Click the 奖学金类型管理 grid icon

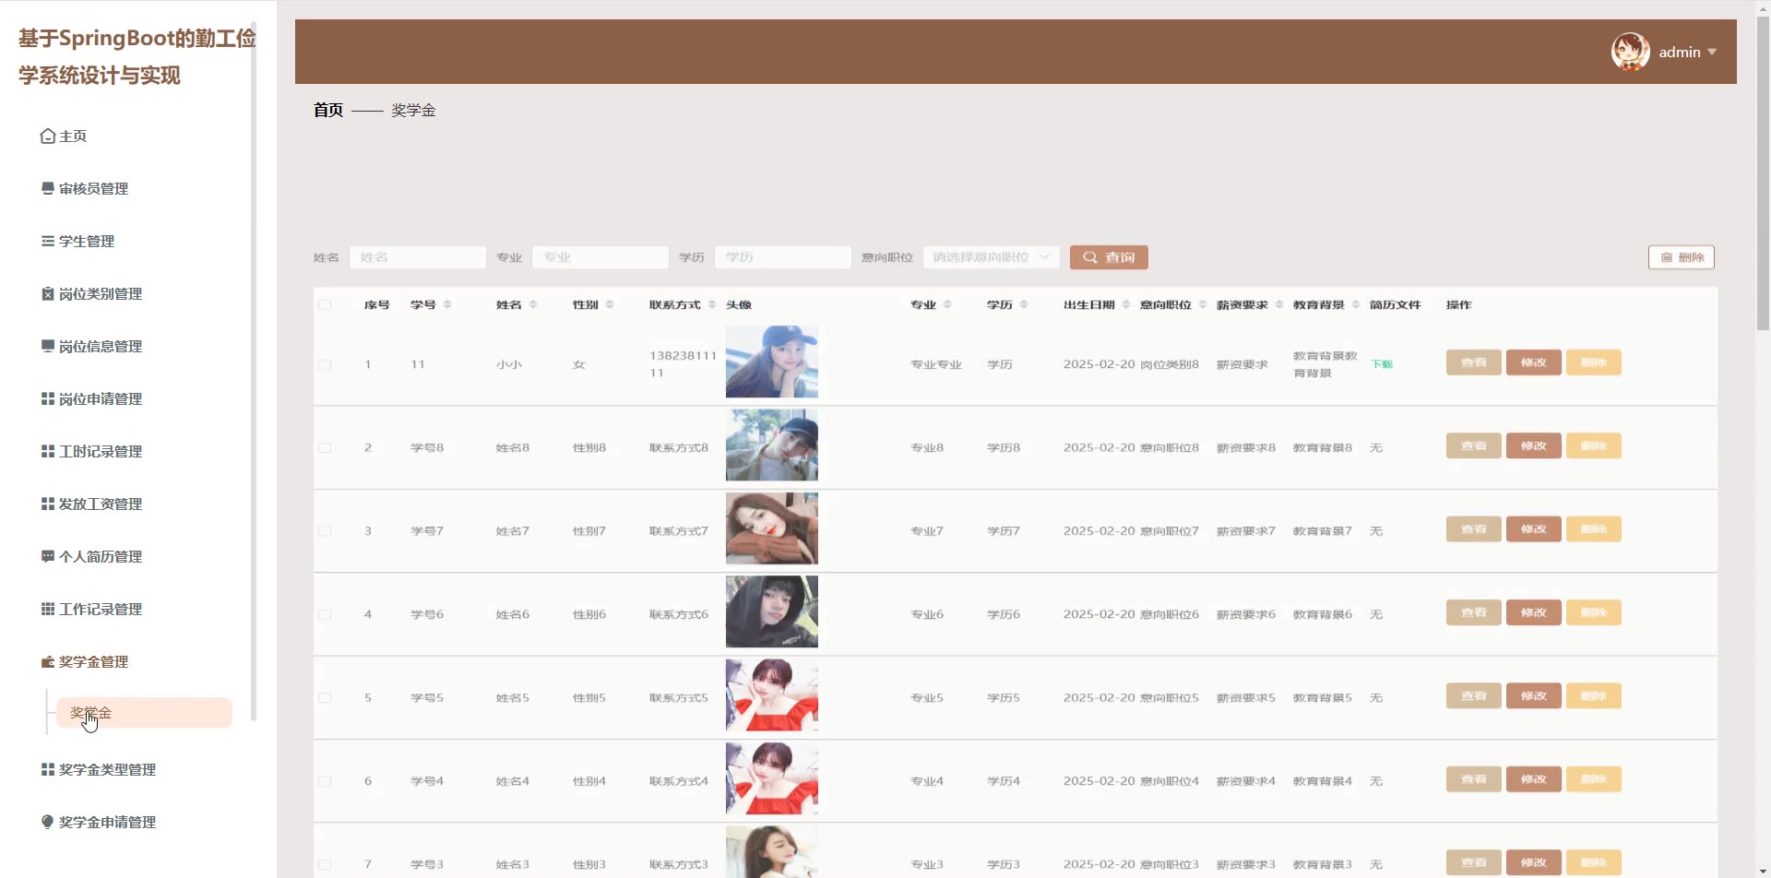[x=48, y=769]
